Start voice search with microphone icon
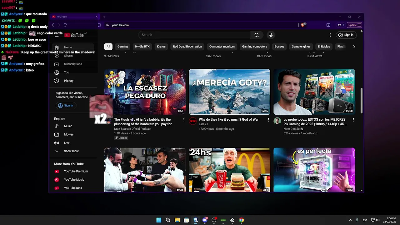400x225 pixels. [271, 35]
